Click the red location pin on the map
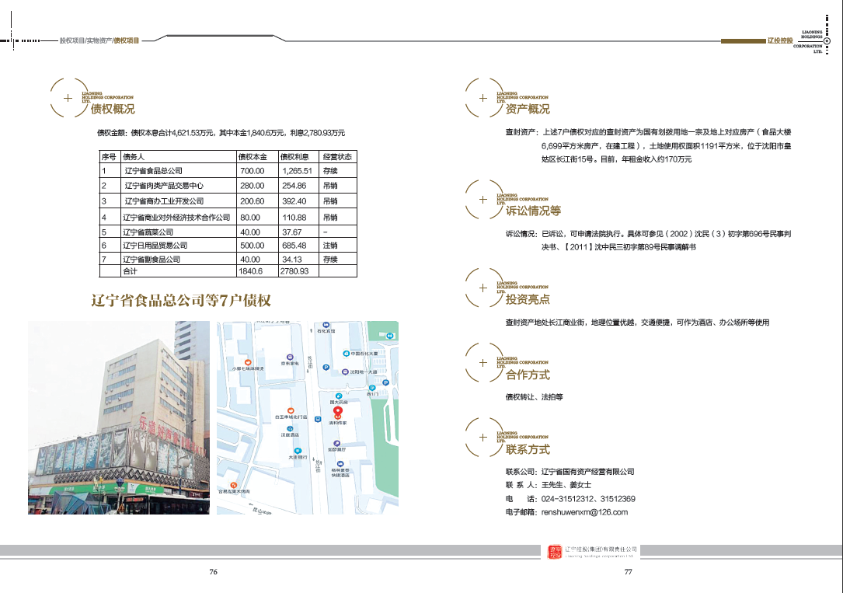Image resolution: width=843 pixels, height=593 pixels. pyautogui.click(x=338, y=413)
